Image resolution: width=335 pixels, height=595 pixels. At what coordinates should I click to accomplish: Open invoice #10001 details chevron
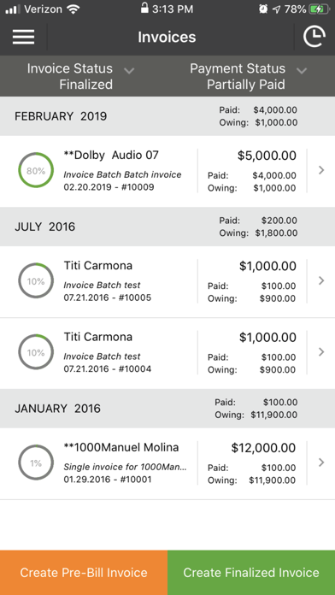click(321, 462)
